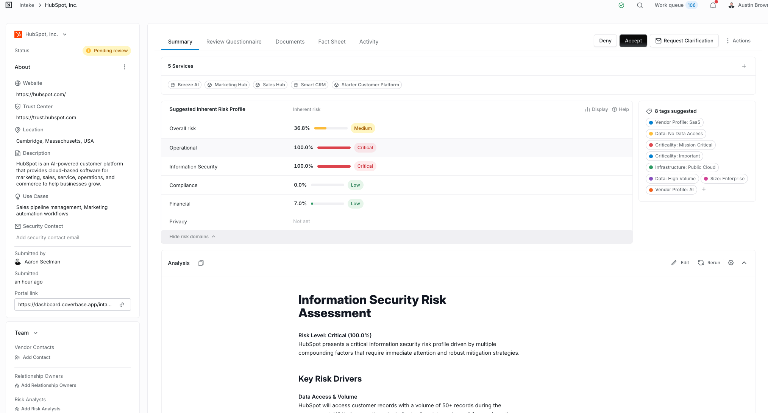Open the Display options
This screenshot has height=413, width=768.
(596, 109)
